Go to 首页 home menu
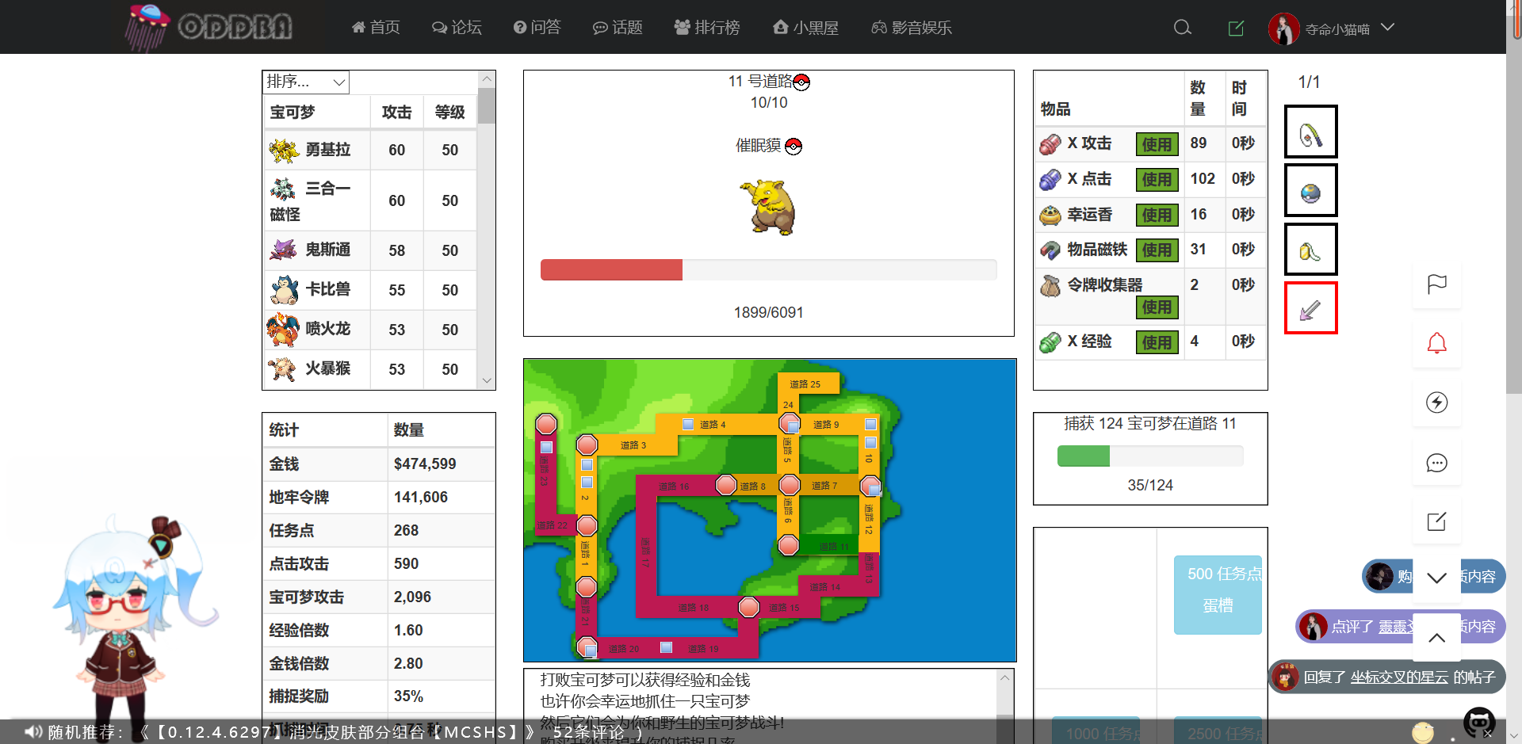Screen dimensions: 1522x744 click(376, 28)
